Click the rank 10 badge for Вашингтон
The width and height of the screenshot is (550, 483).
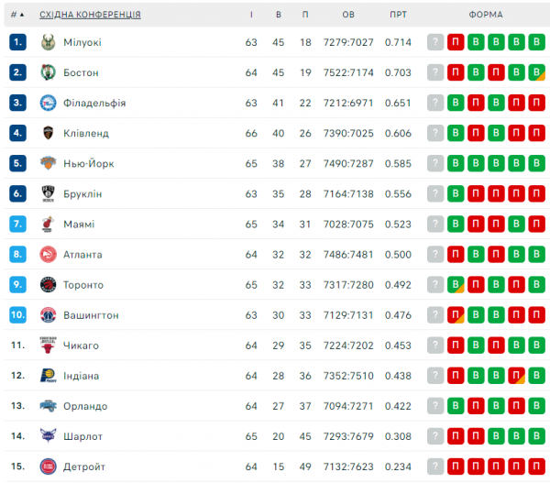point(18,315)
